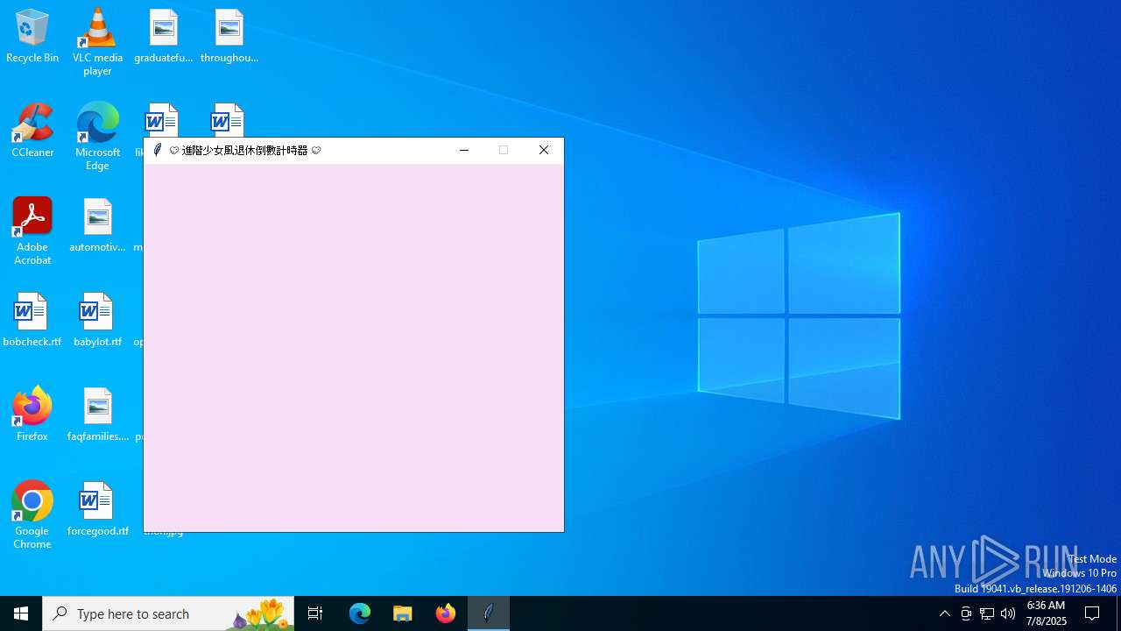The width and height of the screenshot is (1121, 631).
Task: Click the feather icon in the timer window title bar
Action: (158, 150)
